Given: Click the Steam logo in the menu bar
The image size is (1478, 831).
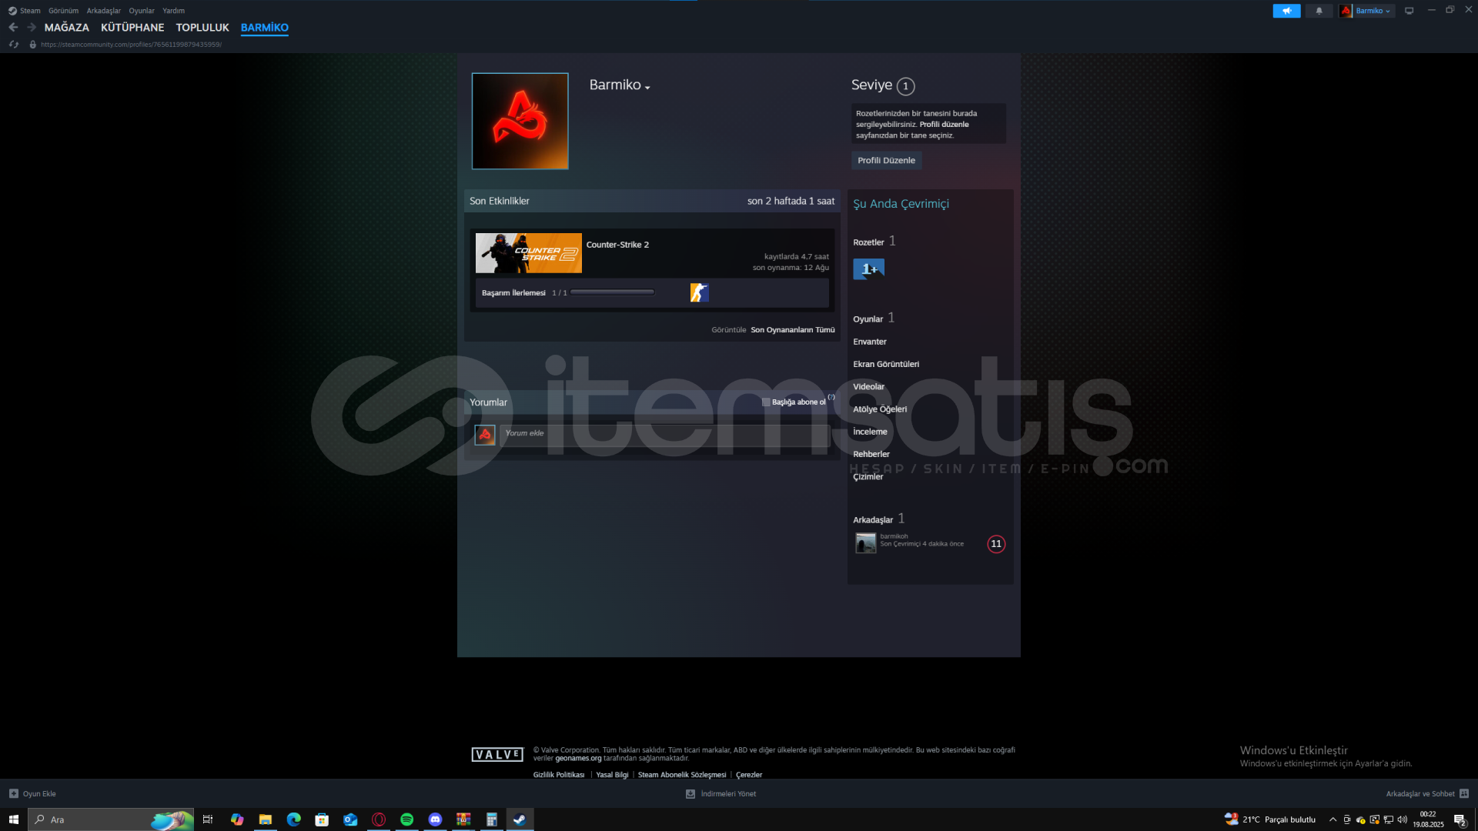Looking at the screenshot, I should (x=12, y=11).
